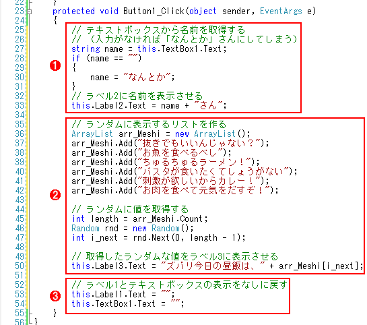Screen dimensions: 367x325
Task: Click the red circled number 2 marker
Action: pos(55,195)
